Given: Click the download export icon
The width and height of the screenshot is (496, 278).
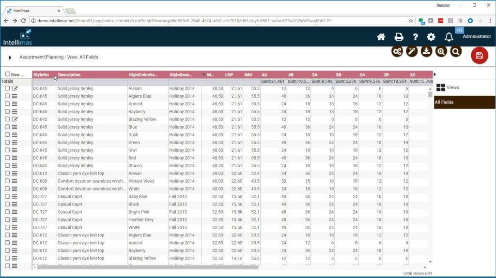Looking at the screenshot, I should pyautogui.click(x=426, y=52).
